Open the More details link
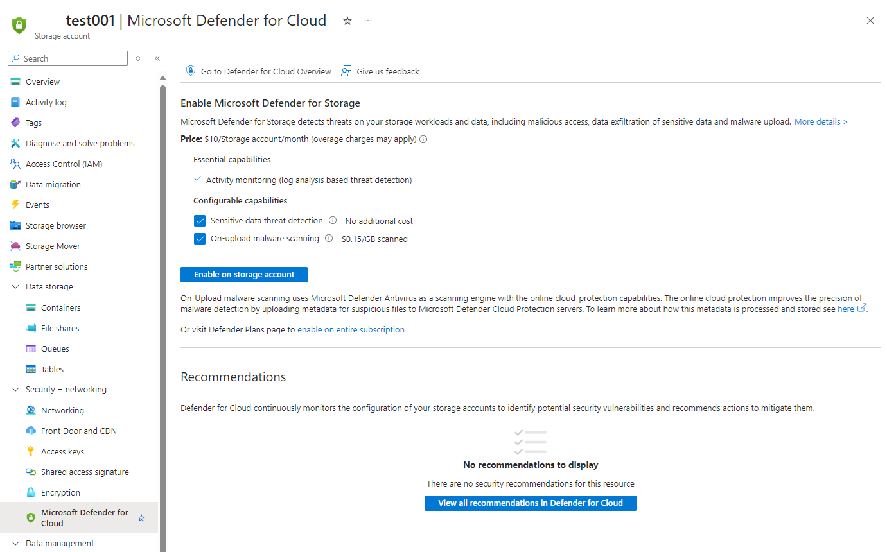The height and width of the screenshot is (552, 887). [x=821, y=121]
